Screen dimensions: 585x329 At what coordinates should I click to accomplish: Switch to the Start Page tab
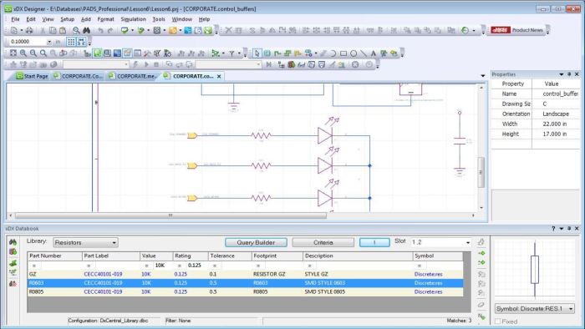coord(32,76)
